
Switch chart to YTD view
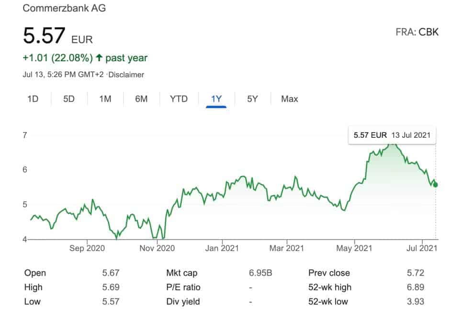(x=179, y=99)
